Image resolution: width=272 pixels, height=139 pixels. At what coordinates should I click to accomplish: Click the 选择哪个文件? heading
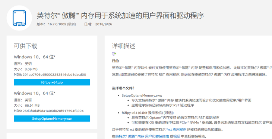pyautogui.click(x=123, y=88)
